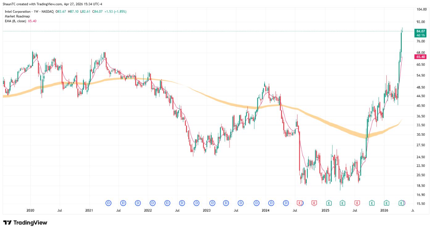This screenshot has height=231, width=432.
Task: Click the TradingView logo at bottom left
Action: point(25,223)
